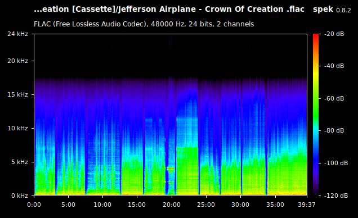Click the spectrogram plot area
The image size is (358, 218).
click(x=171, y=115)
